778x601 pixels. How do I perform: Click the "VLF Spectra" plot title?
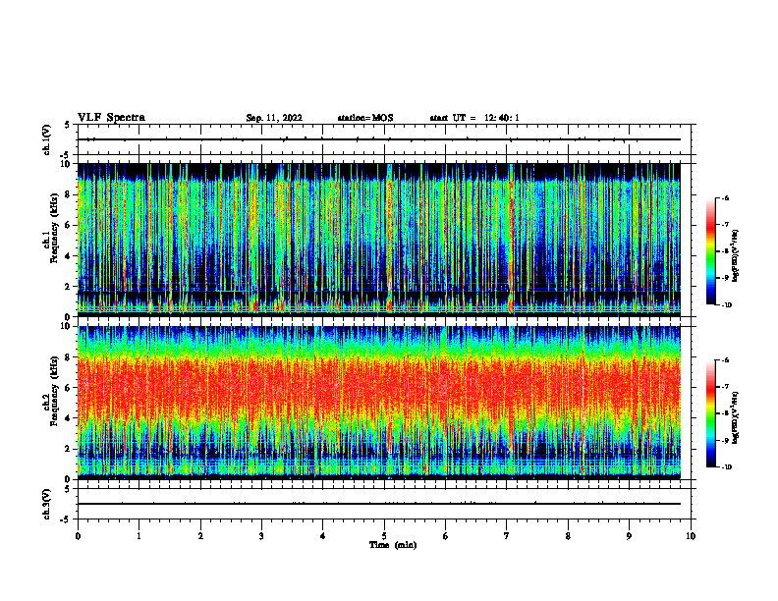[x=111, y=118]
